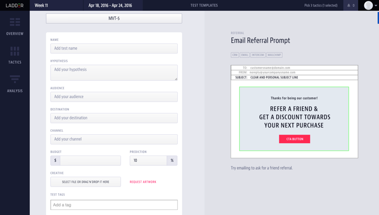Click the notification bell icon
Viewport: 379px width, 215px height.
coord(349,5)
